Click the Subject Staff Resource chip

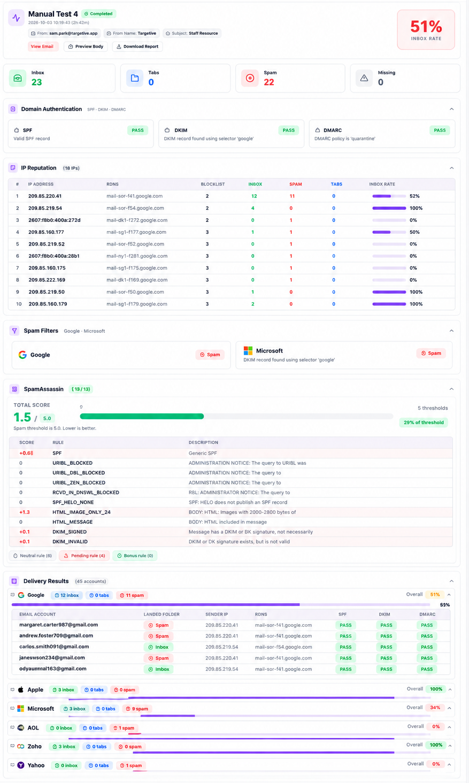point(192,33)
